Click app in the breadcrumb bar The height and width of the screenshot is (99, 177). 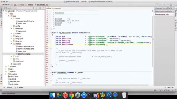[x=14, y=5]
